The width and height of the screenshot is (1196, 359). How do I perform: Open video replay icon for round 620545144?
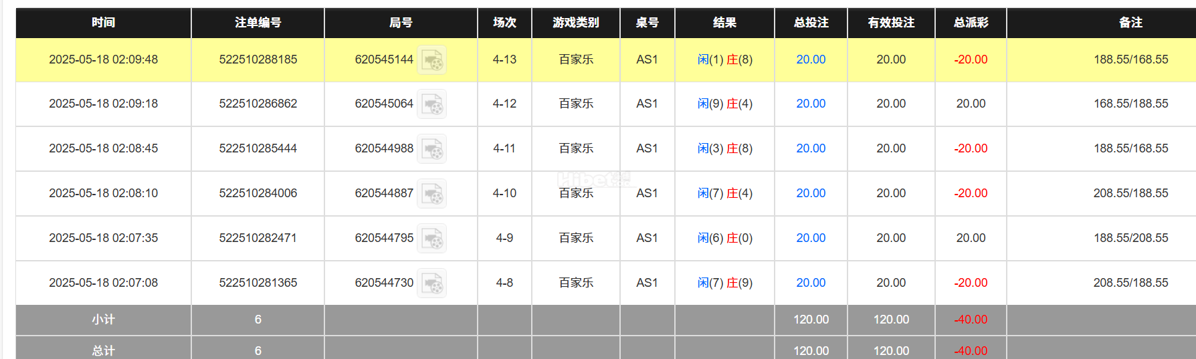pos(432,60)
